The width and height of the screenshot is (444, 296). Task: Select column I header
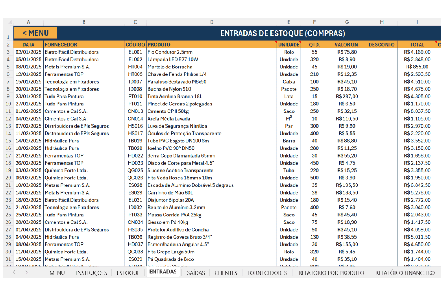click(417, 22)
